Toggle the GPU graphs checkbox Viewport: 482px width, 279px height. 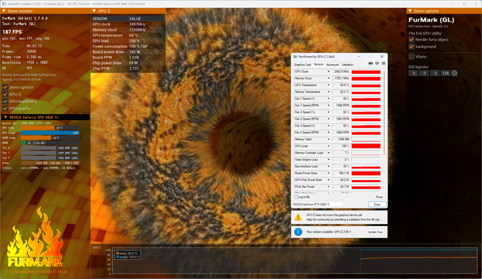click(5, 108)
